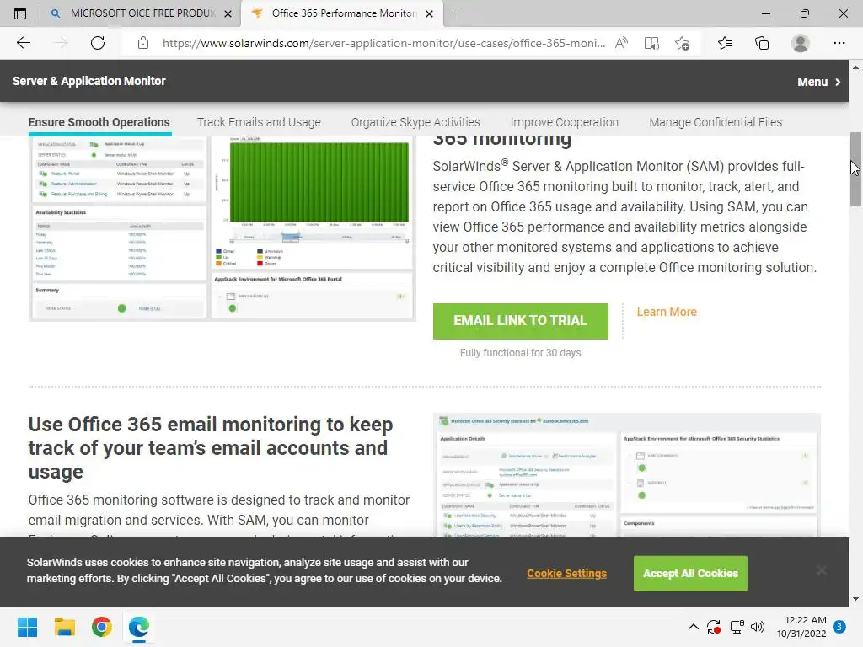Open the Favorites list icon
The width and height of the screenshot is (863, 647).
(x=725, y=43)
